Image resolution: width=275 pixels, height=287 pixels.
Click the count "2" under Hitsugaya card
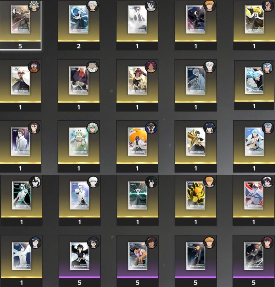point(79,46)
